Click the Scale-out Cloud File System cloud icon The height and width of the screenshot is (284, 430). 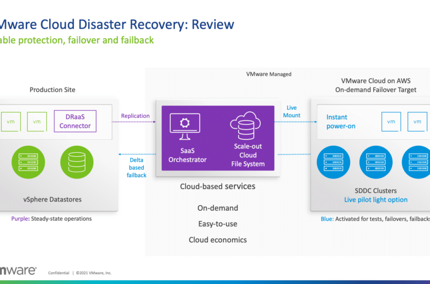click(245, 125)
